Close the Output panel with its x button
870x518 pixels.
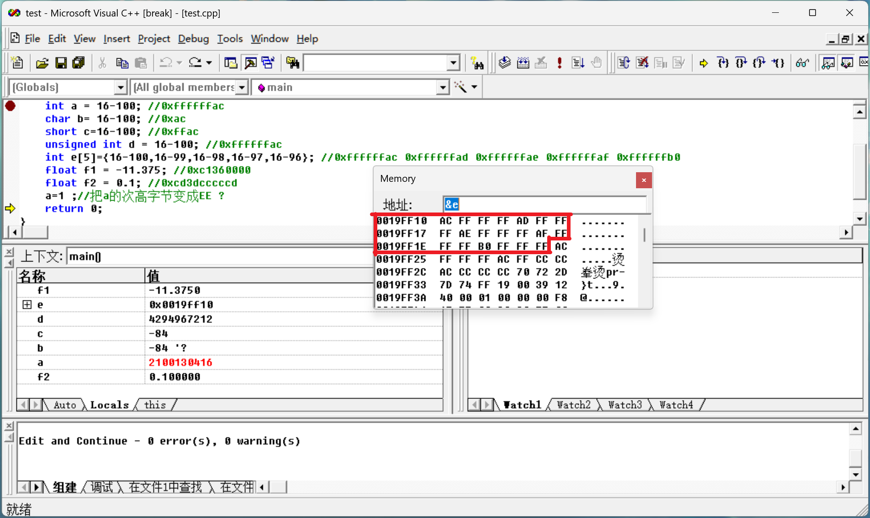(9, 426)
